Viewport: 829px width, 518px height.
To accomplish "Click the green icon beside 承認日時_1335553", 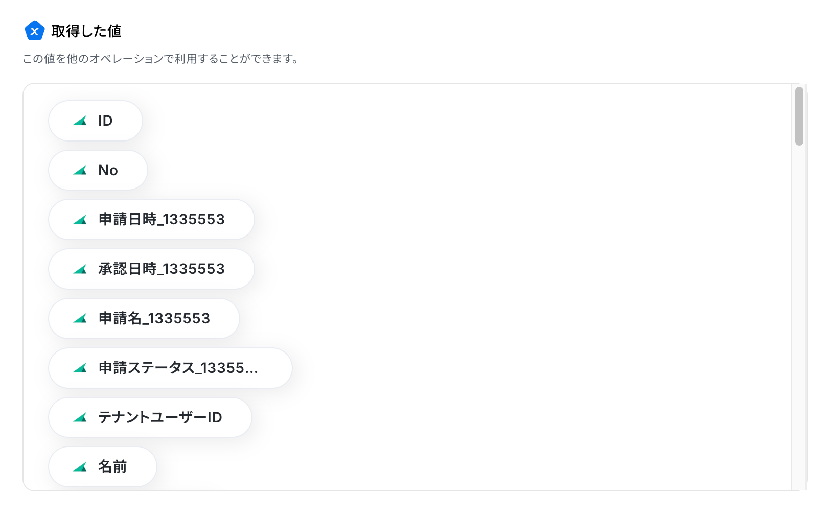I will pyautogui.click(x=80, y=269).
